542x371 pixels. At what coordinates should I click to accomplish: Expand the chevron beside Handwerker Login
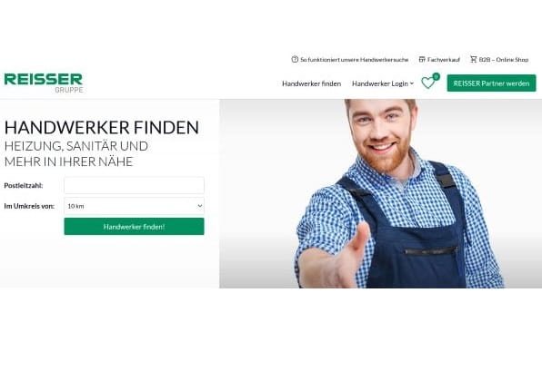[412, 83]
